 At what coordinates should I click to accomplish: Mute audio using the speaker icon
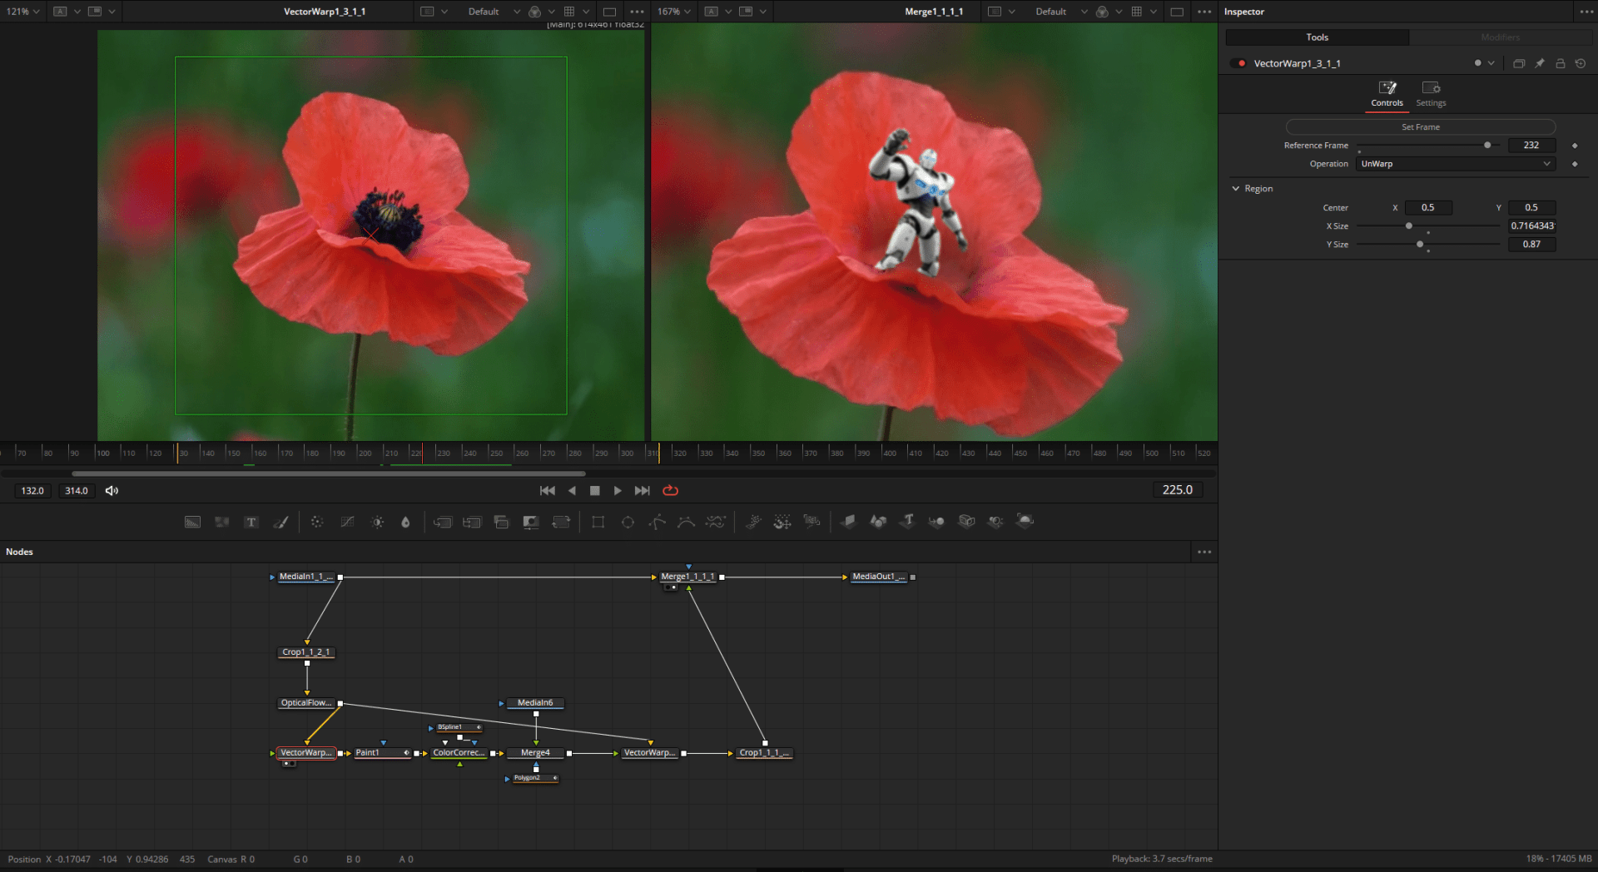click(x=112, y=490)
